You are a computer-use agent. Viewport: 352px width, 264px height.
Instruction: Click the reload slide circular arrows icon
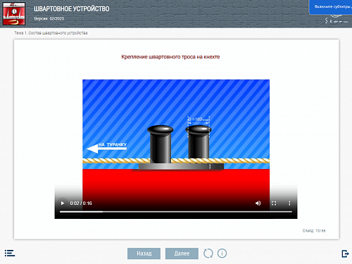208,253
